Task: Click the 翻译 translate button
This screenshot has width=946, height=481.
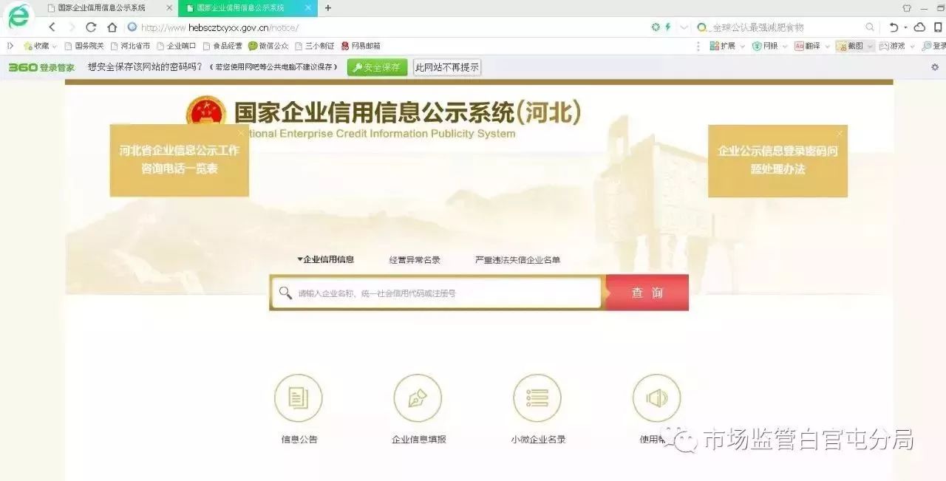Action: pyautogui.click(x=807, y=46)
